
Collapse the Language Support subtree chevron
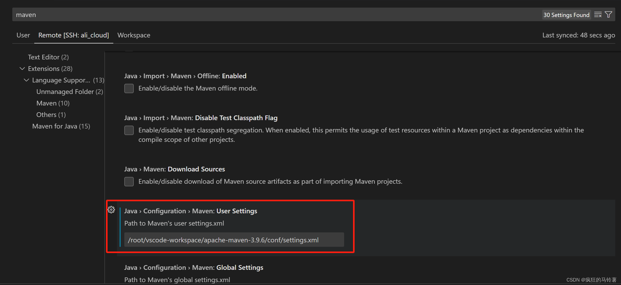tap(26, 80)
